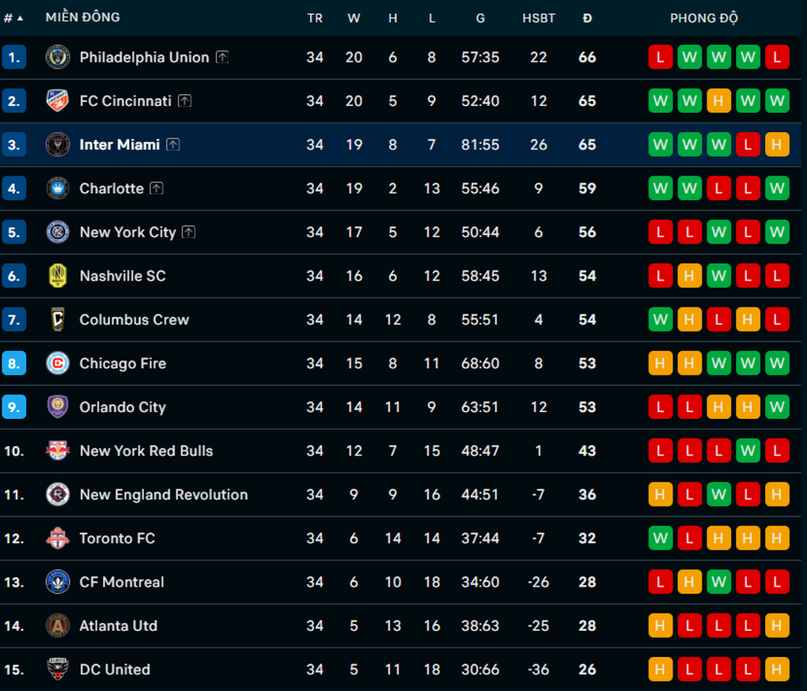The height and width of the screenshot is (691, 807).
Task: Click the Inter Miami club crest
Action: click(58, 145)
